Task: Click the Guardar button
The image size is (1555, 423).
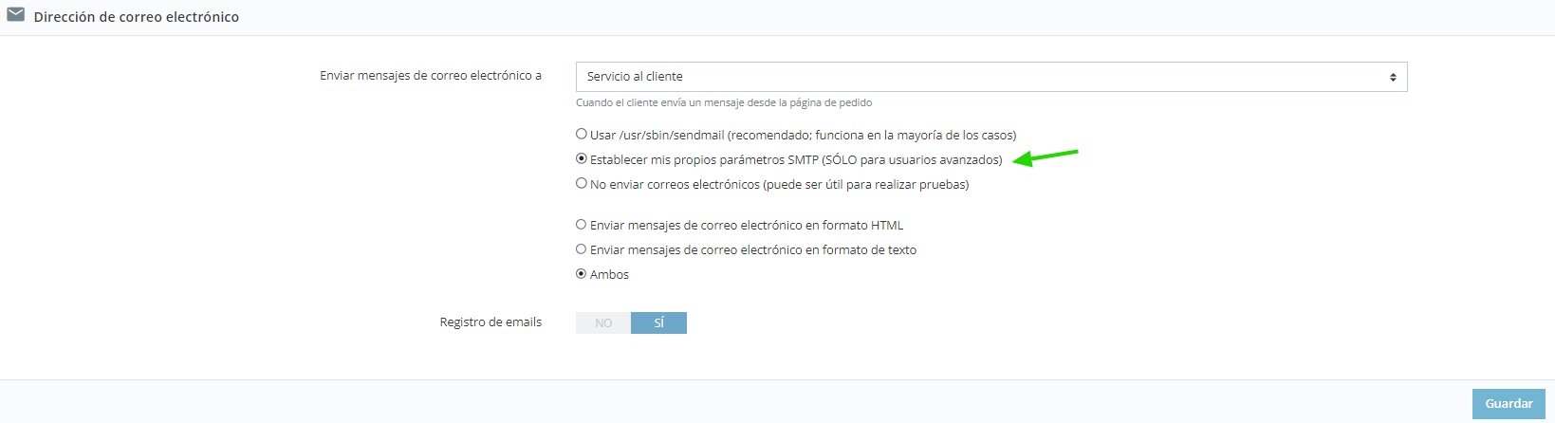Action: (1509, 403)
